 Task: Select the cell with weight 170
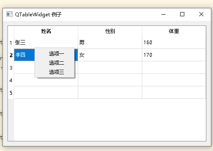click(x=174, y=55)
